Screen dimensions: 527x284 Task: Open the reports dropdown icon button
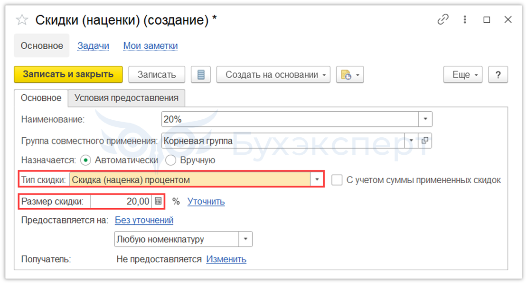click(x=349, y=75)
